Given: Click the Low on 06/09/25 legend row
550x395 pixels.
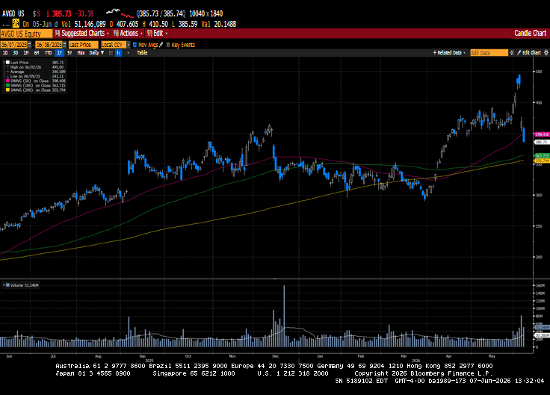Looking at the screenshot, I should 35,76.
